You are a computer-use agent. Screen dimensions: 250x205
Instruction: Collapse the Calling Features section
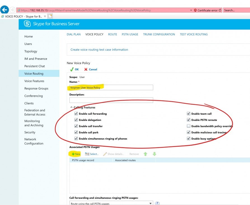tap(71, 107)
